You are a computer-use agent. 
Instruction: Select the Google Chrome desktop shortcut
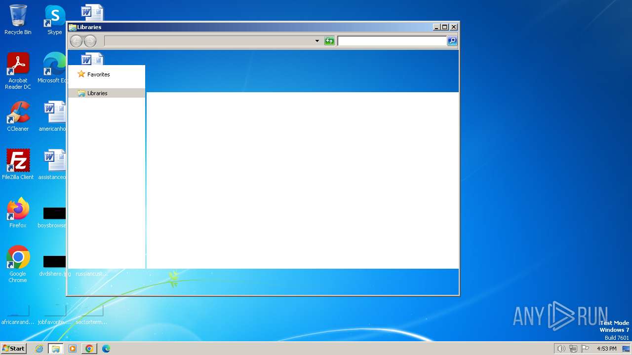coord(18,264)
